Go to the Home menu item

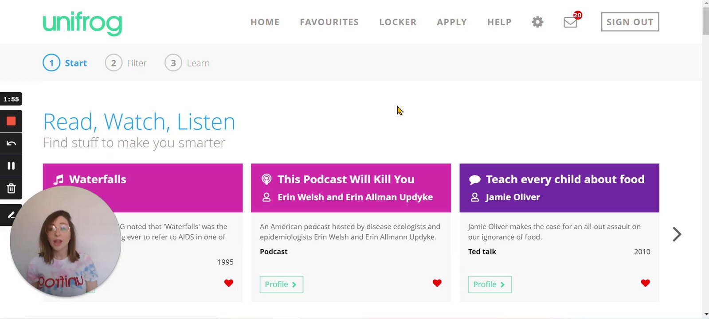coord(265,22)
